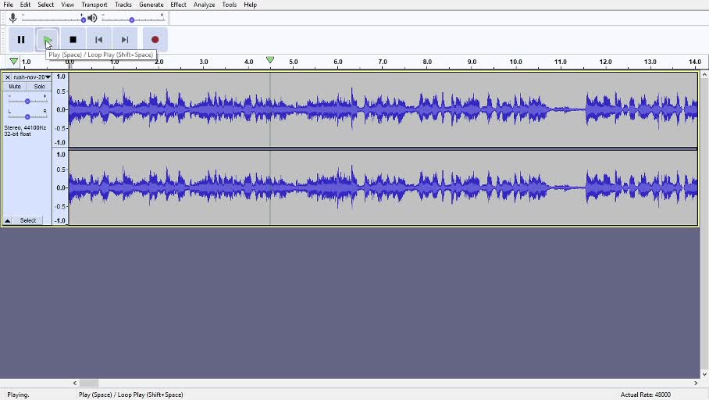Viewport: 709px width, 400px height.
Task: Close the track with the X button
Action: (x=7, y=77)
